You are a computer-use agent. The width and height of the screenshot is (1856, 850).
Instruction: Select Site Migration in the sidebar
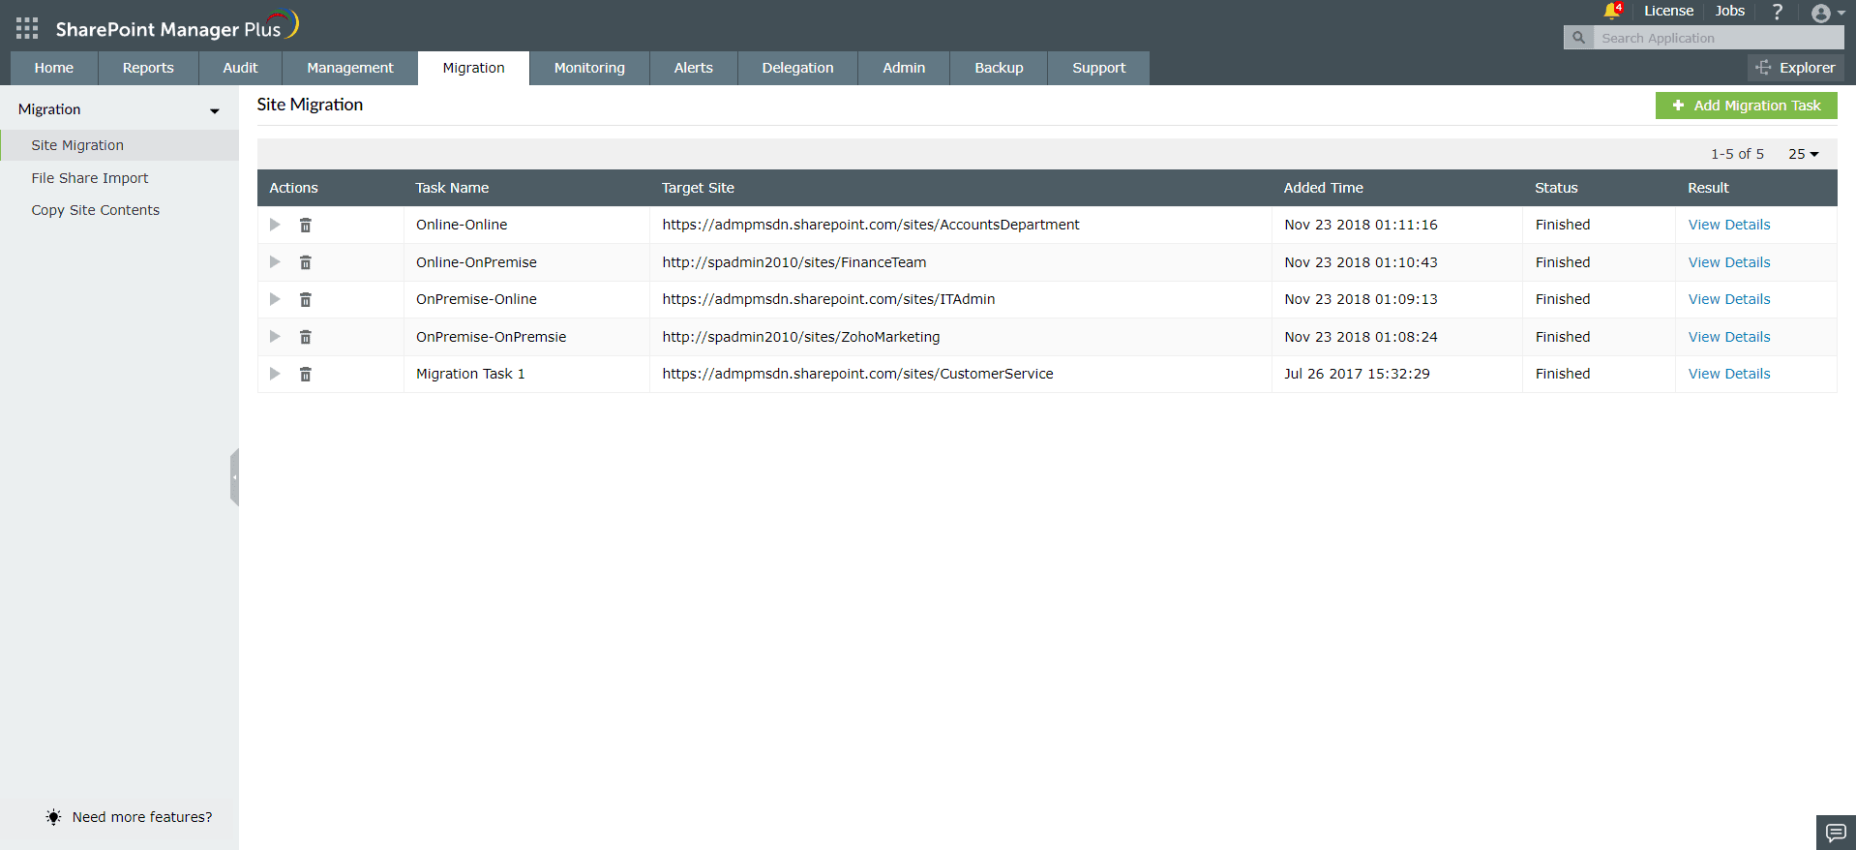point(119,145)
